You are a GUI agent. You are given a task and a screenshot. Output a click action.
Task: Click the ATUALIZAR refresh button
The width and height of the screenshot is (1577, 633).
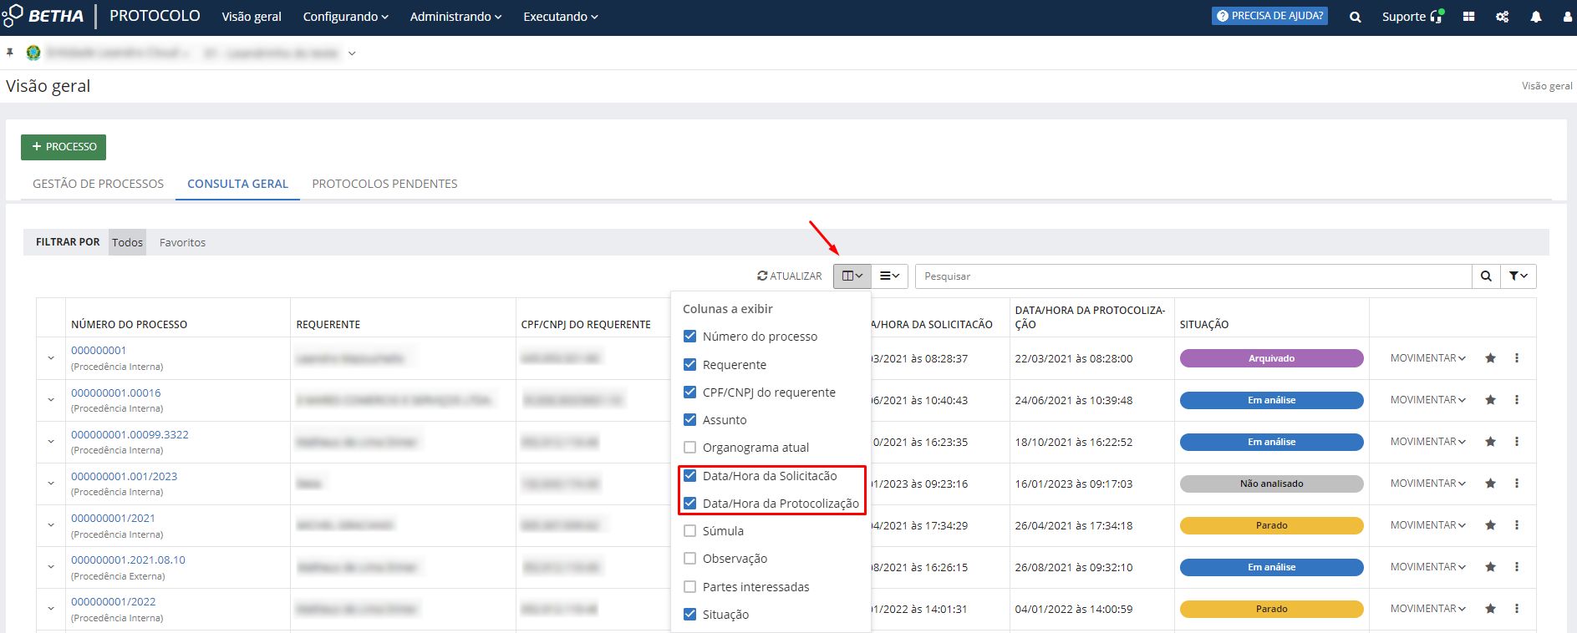[790, 276]
